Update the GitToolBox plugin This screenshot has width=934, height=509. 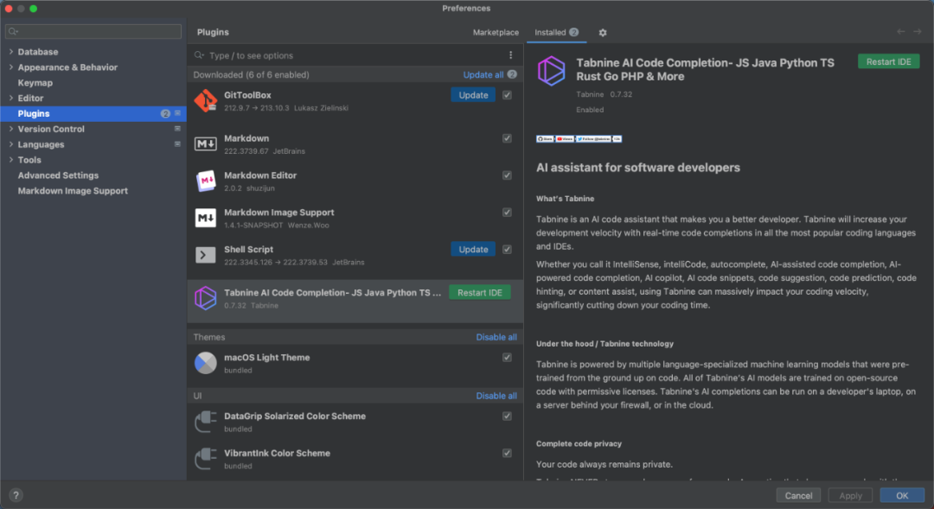pos(473,95)
